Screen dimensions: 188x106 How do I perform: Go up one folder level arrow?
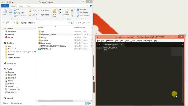click(x=14, y=23)
